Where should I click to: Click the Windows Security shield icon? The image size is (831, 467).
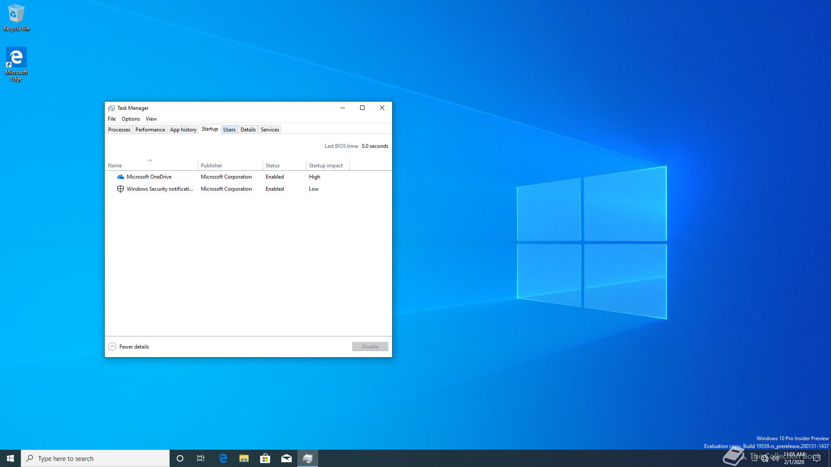click(121, 189)
